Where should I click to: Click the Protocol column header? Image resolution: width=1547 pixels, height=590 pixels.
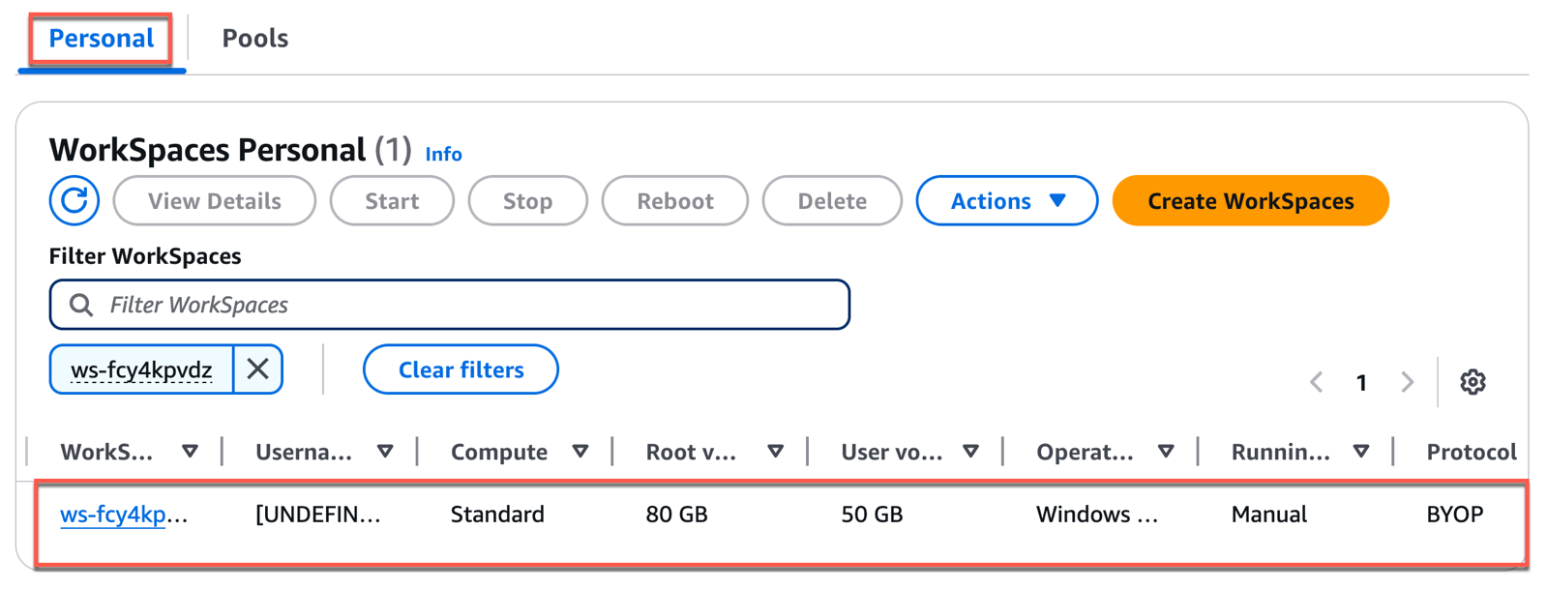point(1471,452)
